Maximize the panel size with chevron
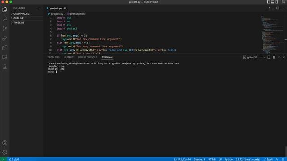The width and height of the screenshot is (287, 161). point(279,57)
